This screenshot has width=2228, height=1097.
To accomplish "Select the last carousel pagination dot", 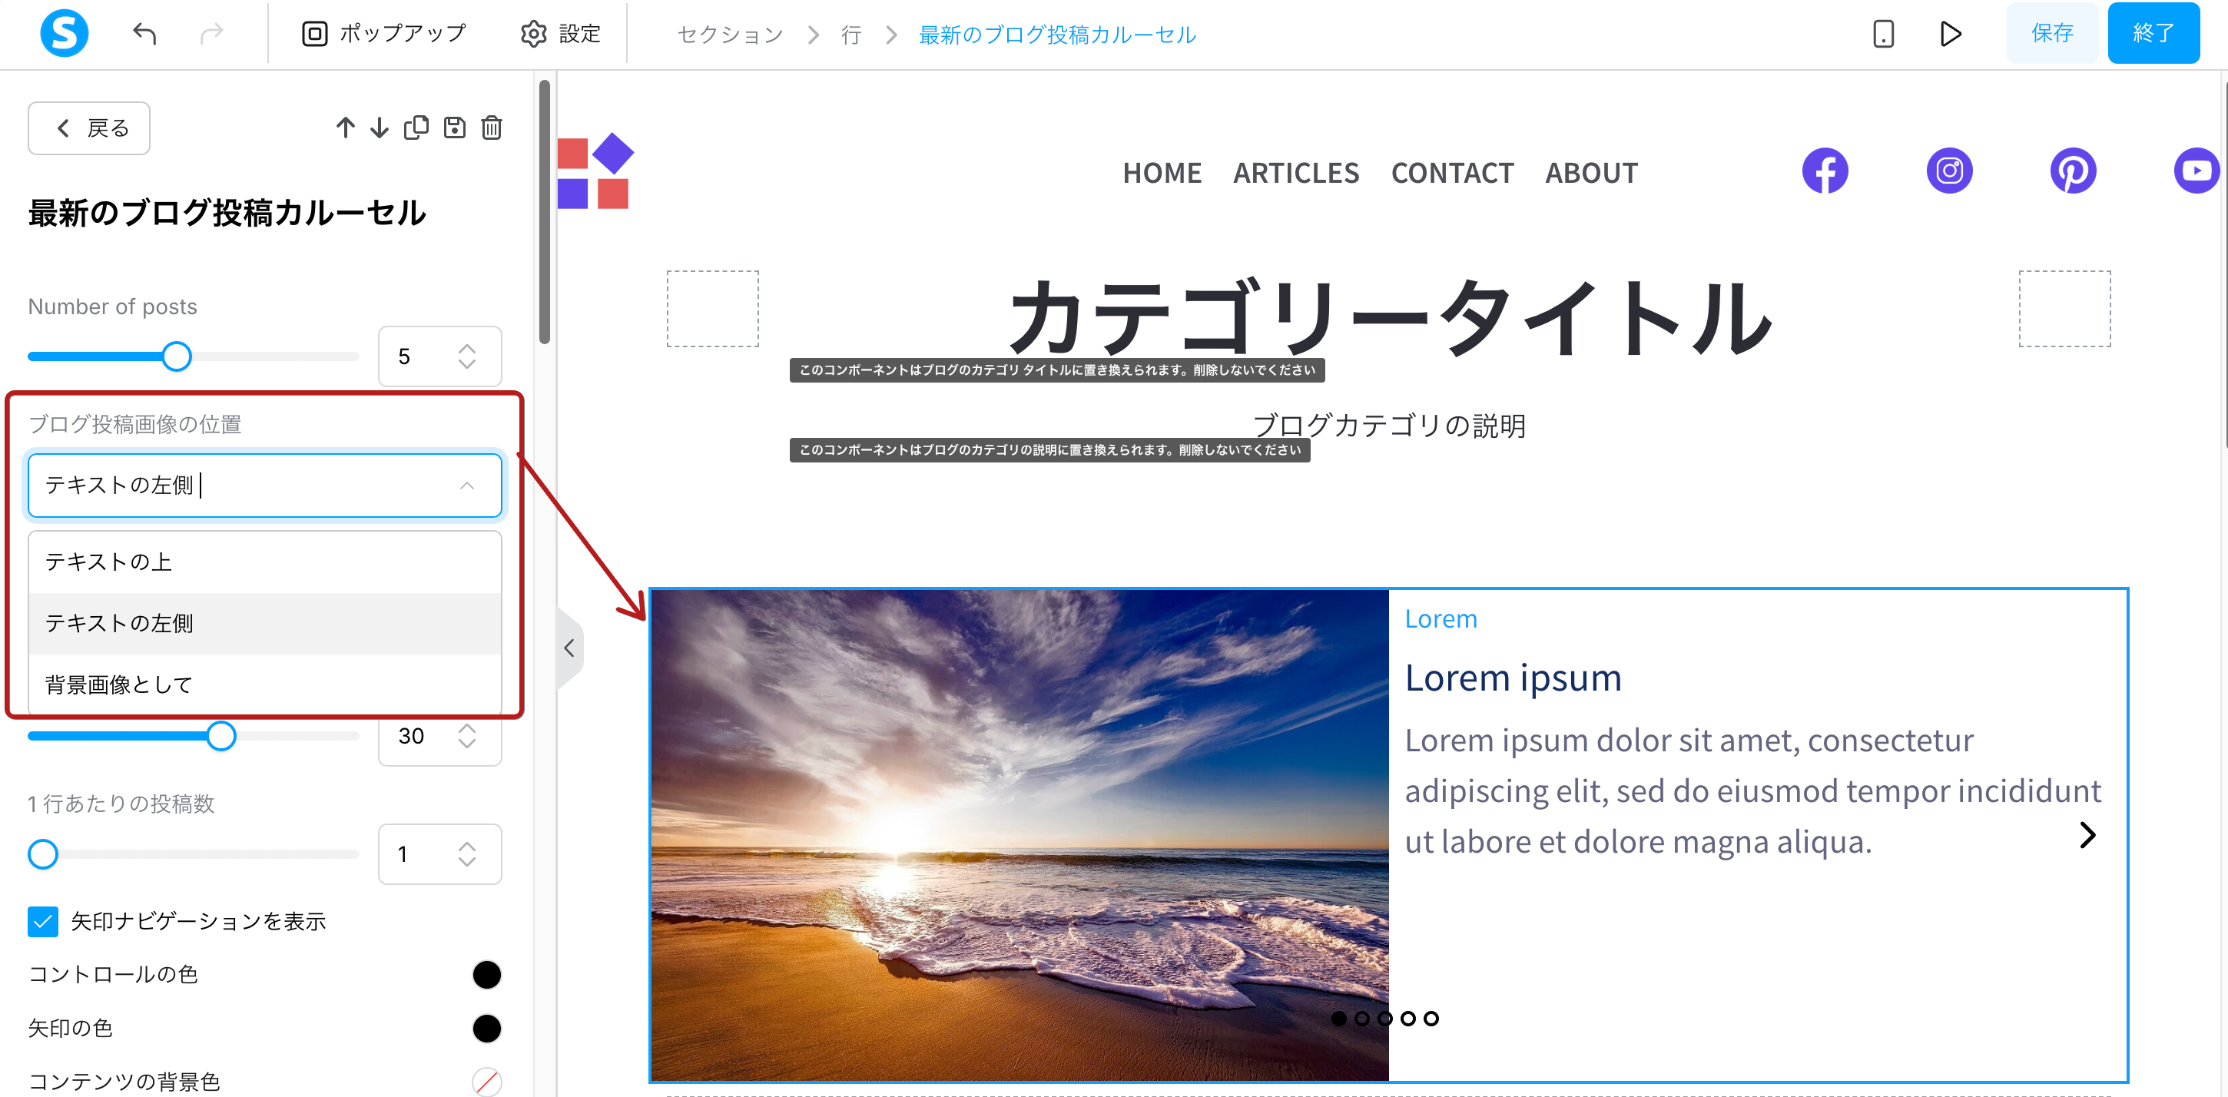I will click(x=1431, y=1019).
